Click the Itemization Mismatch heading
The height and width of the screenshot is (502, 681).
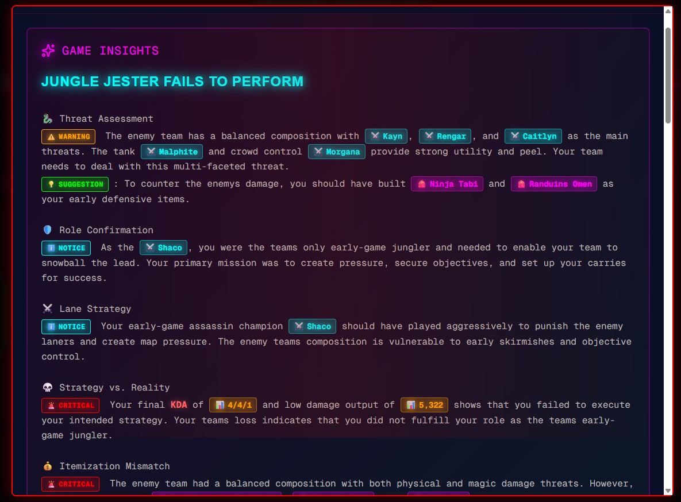[115, 466]
